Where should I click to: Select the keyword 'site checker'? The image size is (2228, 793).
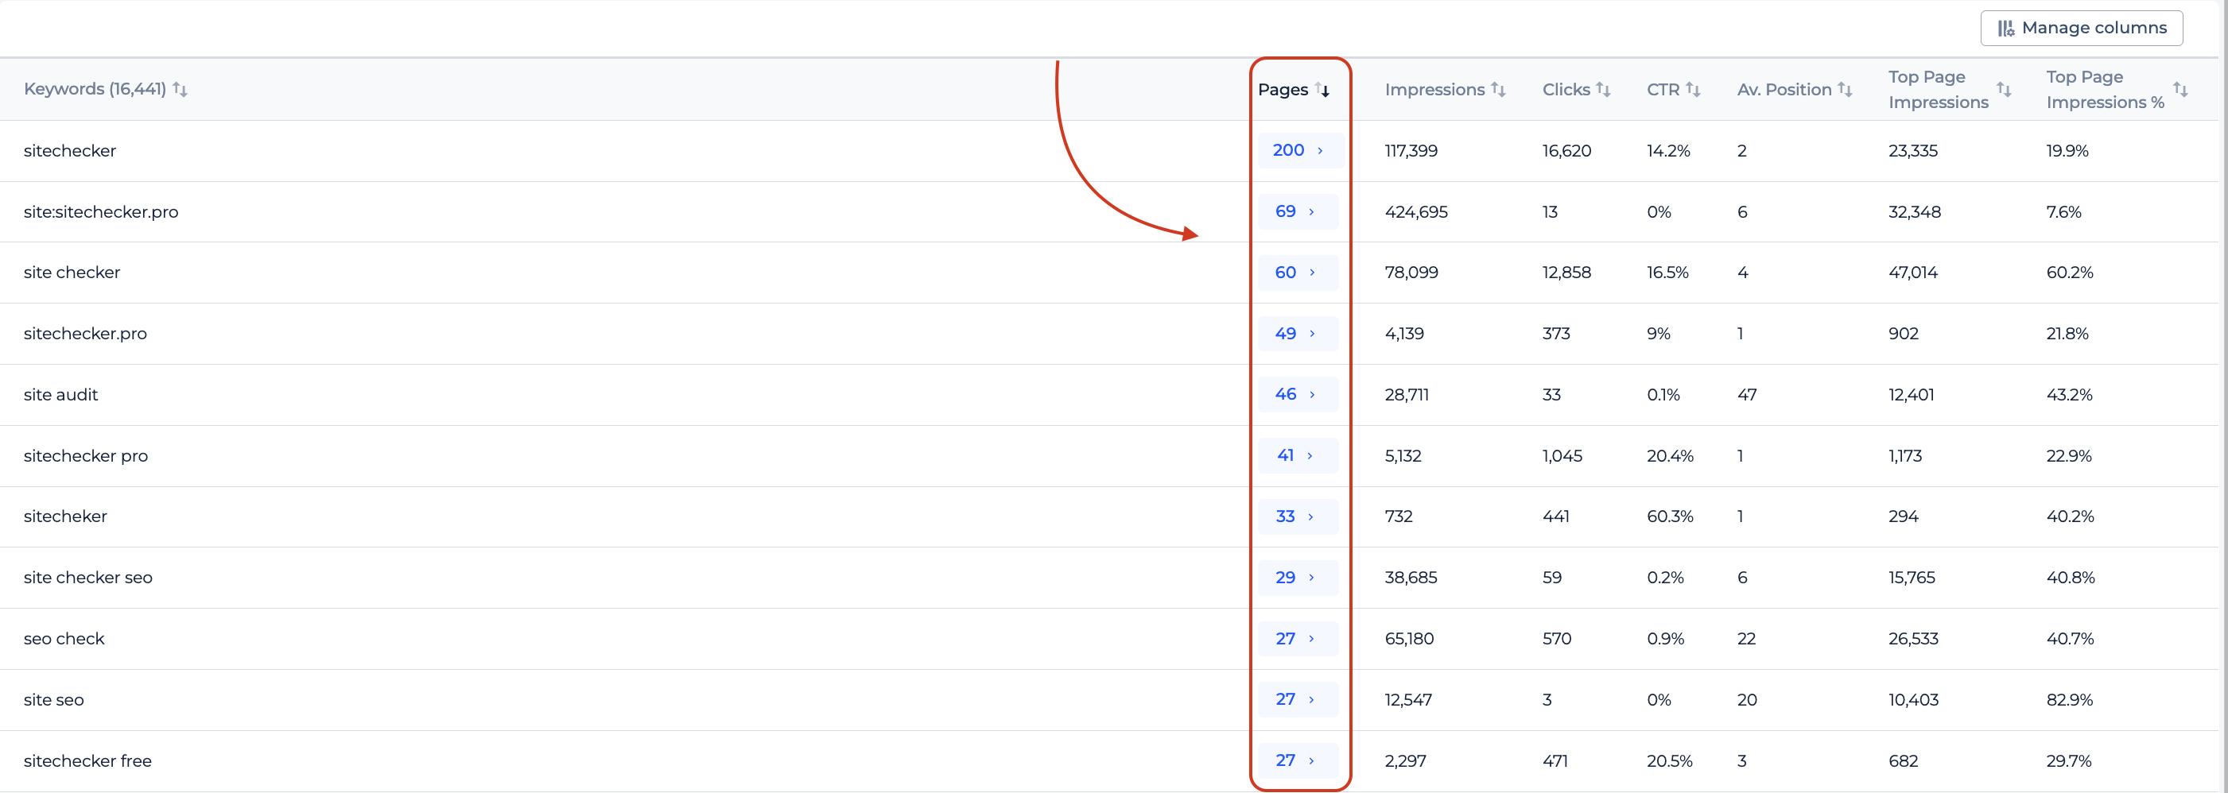click(72, 272)
